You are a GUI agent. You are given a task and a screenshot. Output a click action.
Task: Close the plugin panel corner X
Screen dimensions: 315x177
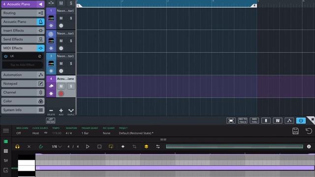click(312, 119)
